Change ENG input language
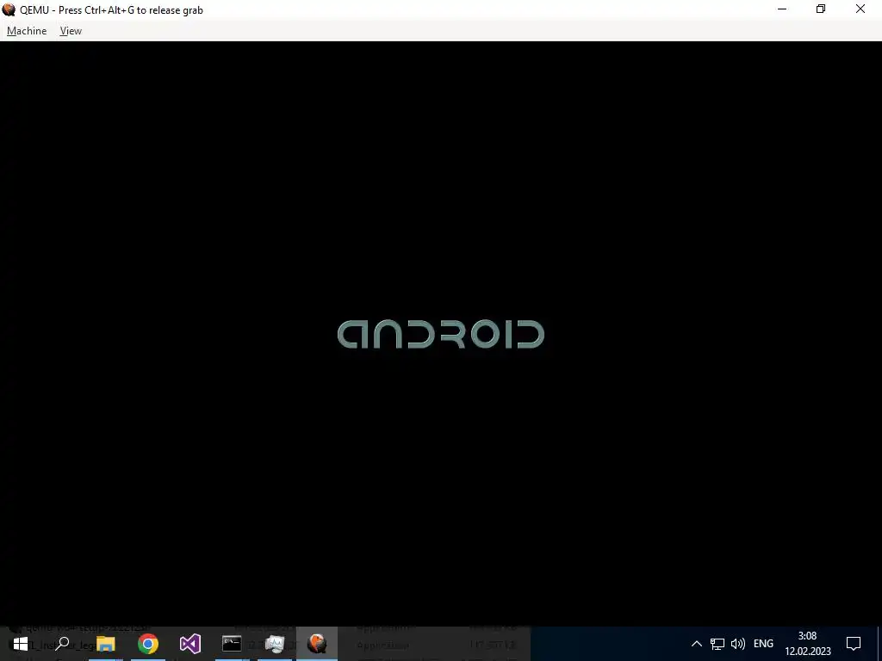The height and width of the screenshot is (661, 882). click(763, 644)
